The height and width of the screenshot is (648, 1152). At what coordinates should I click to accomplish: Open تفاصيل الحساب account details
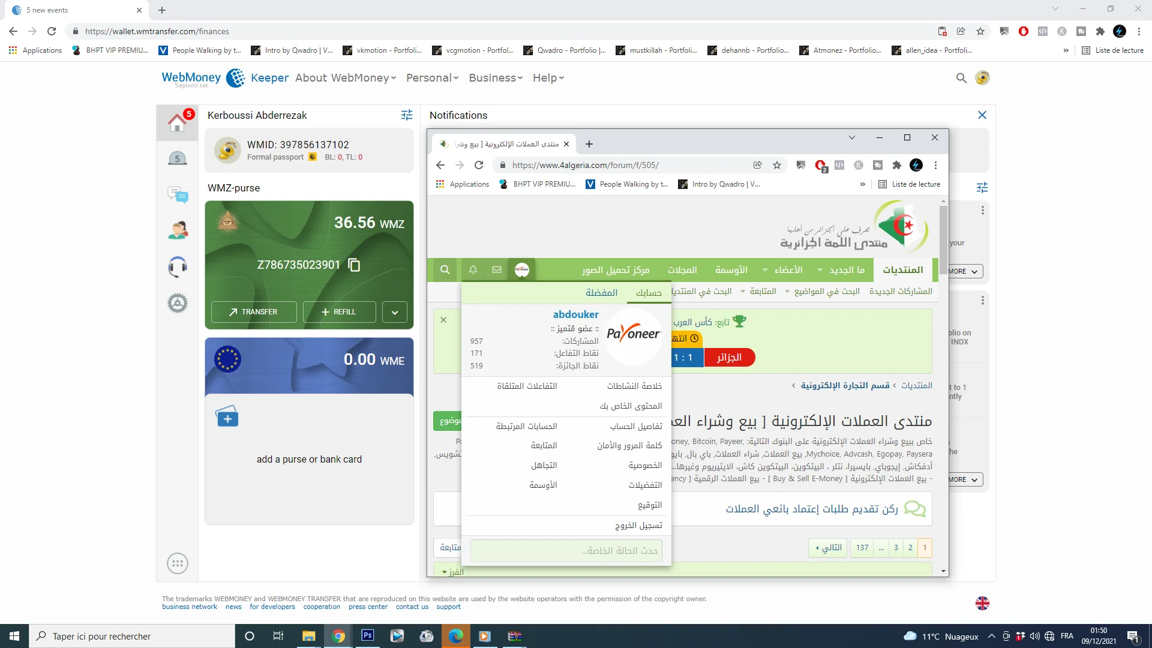point(636,427)
